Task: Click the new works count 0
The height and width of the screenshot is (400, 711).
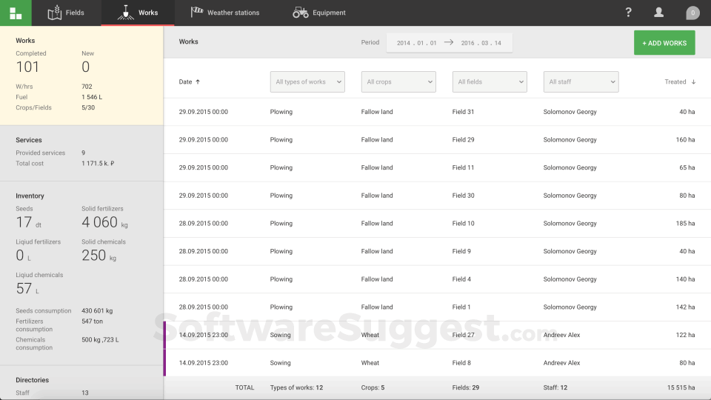Action: click(x=86, y=67)
